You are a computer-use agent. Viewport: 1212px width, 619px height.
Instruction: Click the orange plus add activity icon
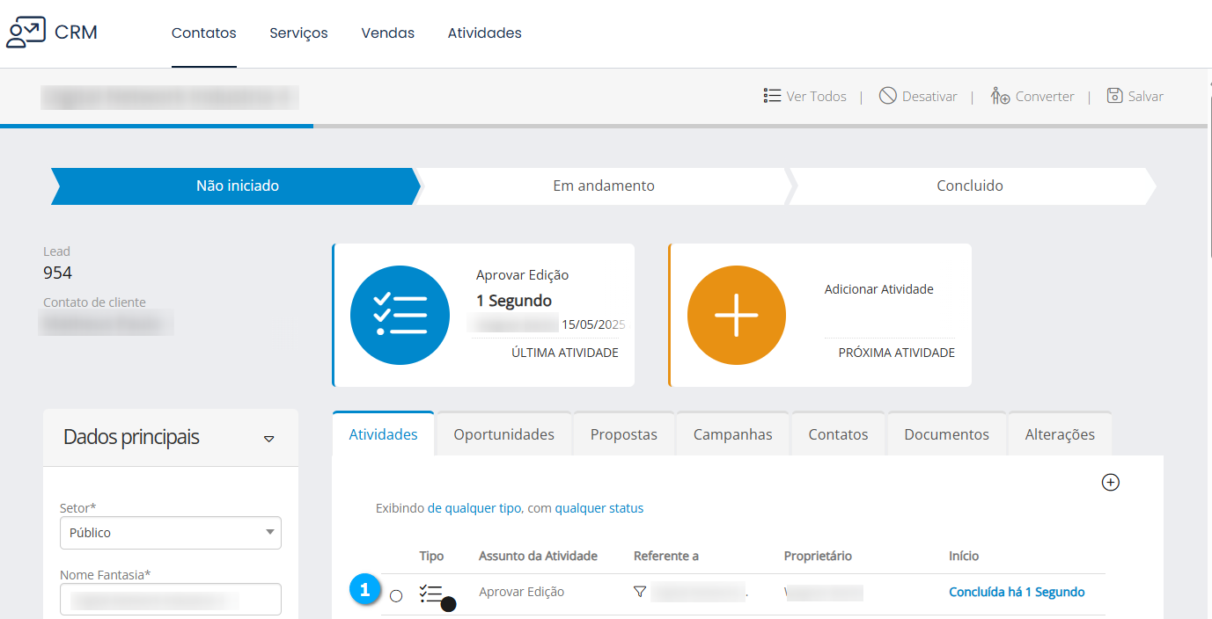[736, 315]
